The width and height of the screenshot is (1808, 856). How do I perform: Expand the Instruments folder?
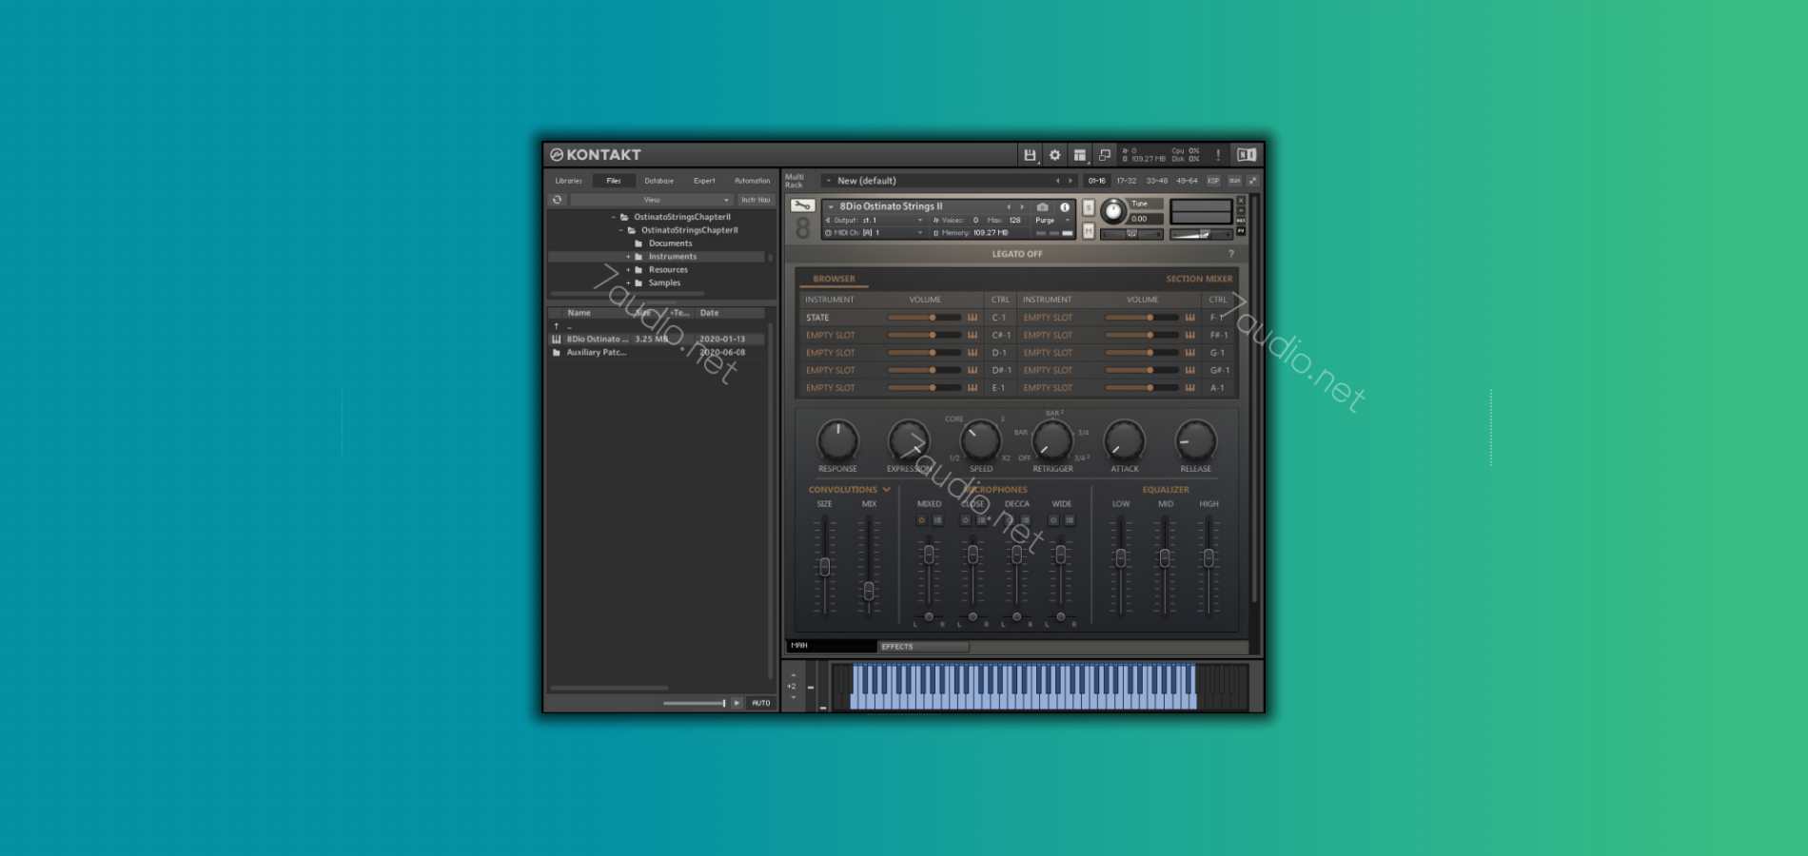628,257
